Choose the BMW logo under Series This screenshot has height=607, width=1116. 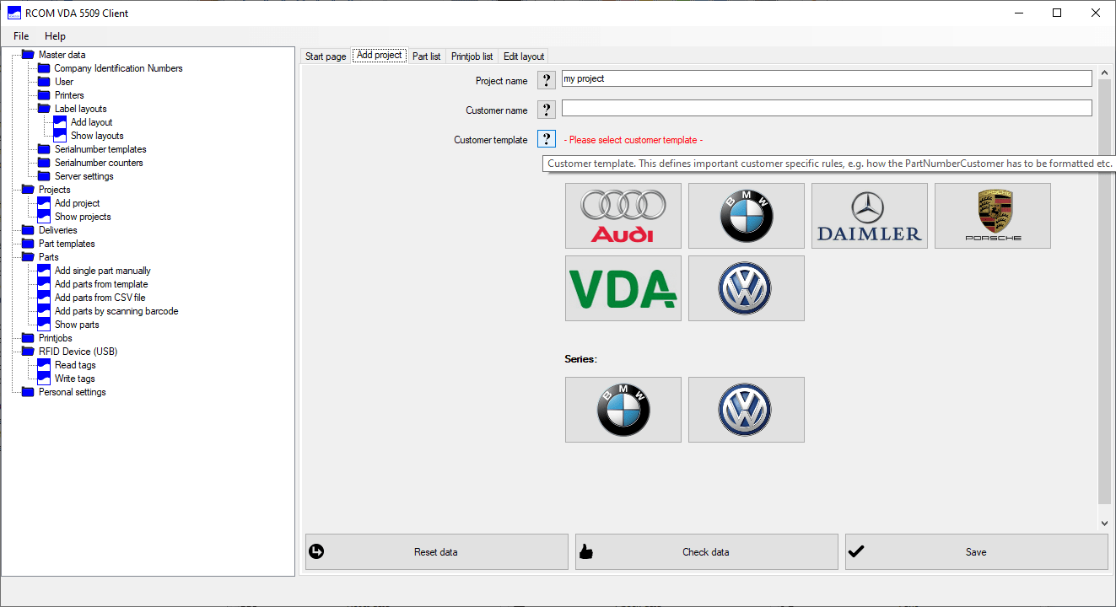pos(623,410)
